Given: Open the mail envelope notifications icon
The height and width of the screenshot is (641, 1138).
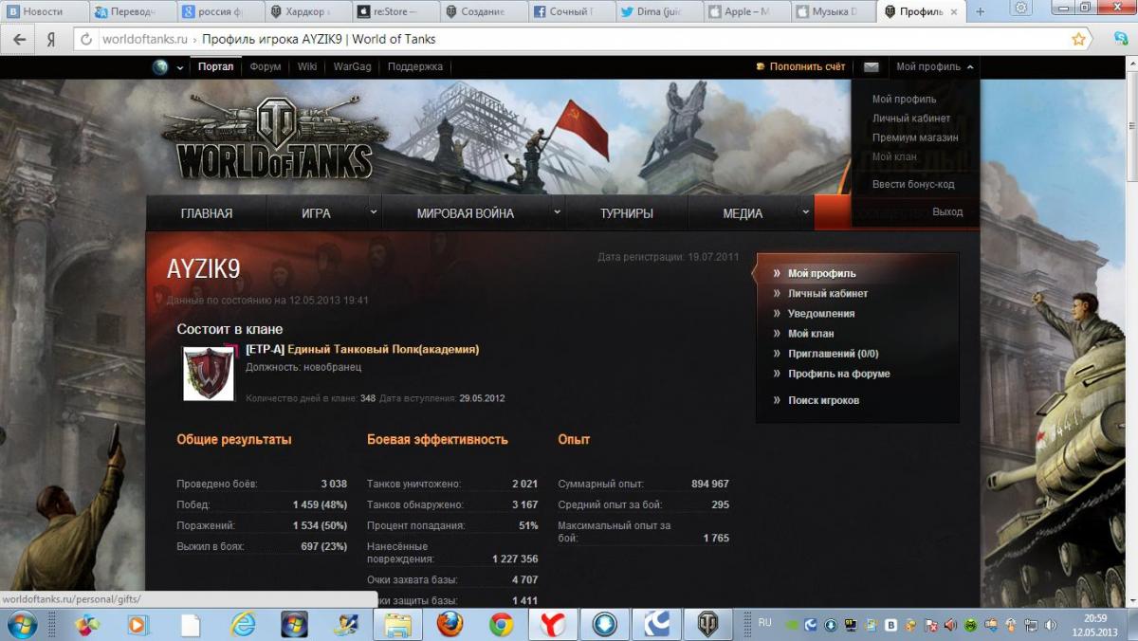Looking at the screenshot, I should 871,67.
